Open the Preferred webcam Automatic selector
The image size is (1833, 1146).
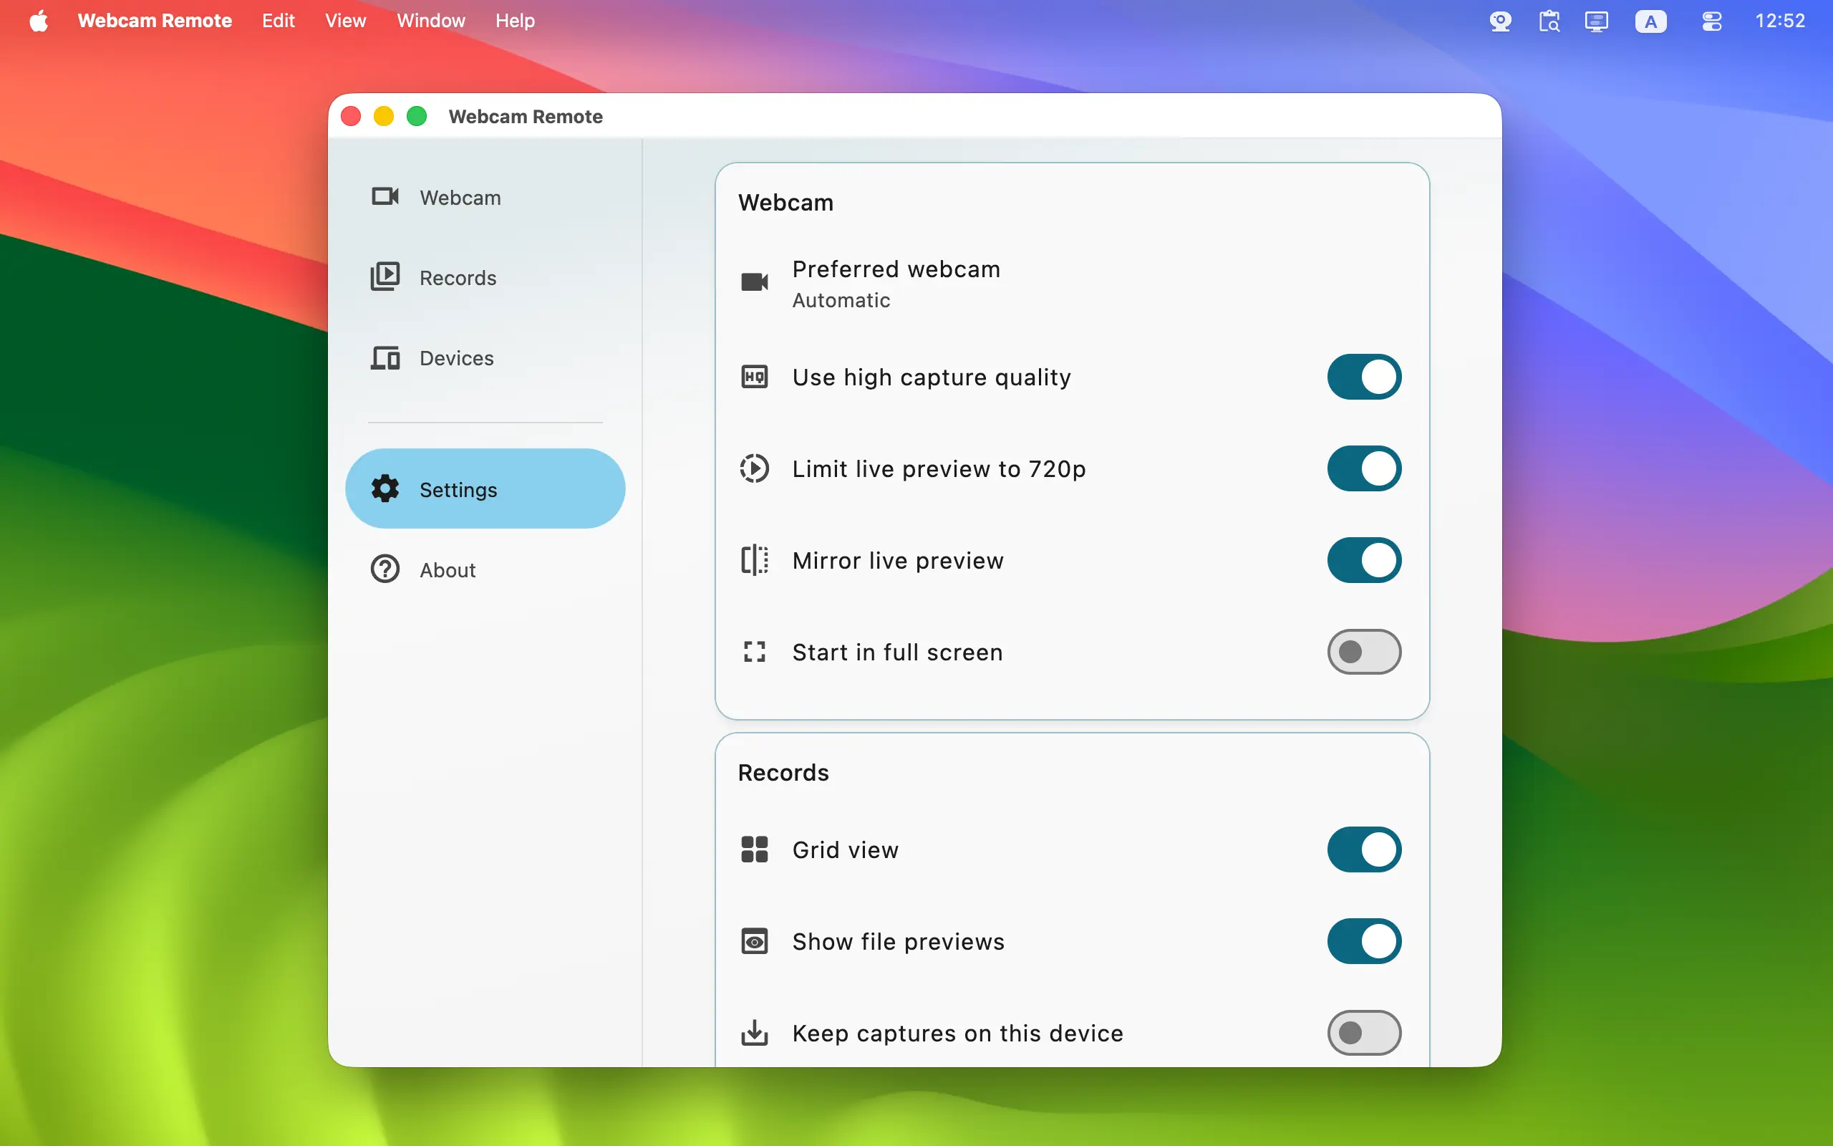(1071, 284)
